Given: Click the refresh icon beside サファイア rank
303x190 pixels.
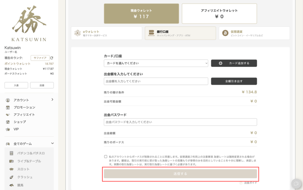Looking at the screenshot, I should pyautogui.click(x=51, y=58).
